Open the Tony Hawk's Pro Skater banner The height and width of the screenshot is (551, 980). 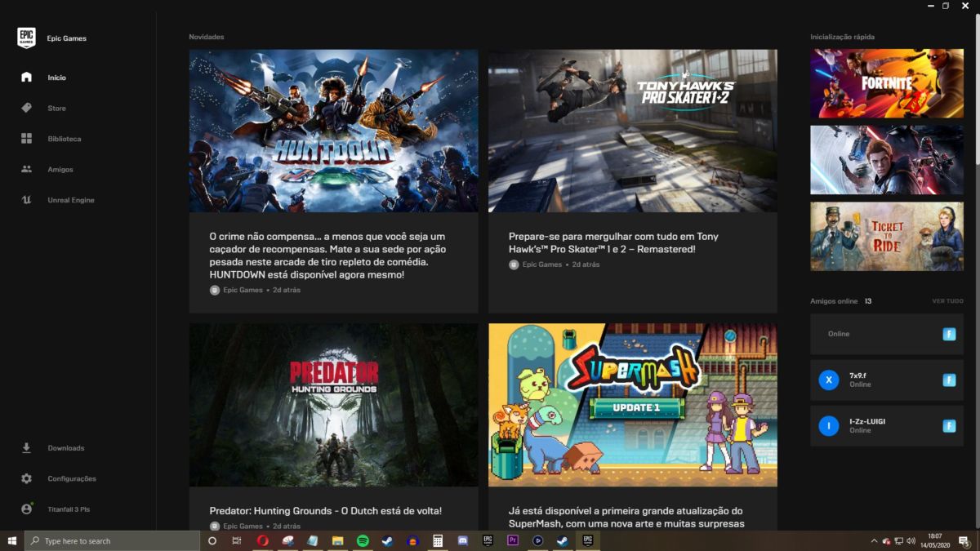click(633, 131)
